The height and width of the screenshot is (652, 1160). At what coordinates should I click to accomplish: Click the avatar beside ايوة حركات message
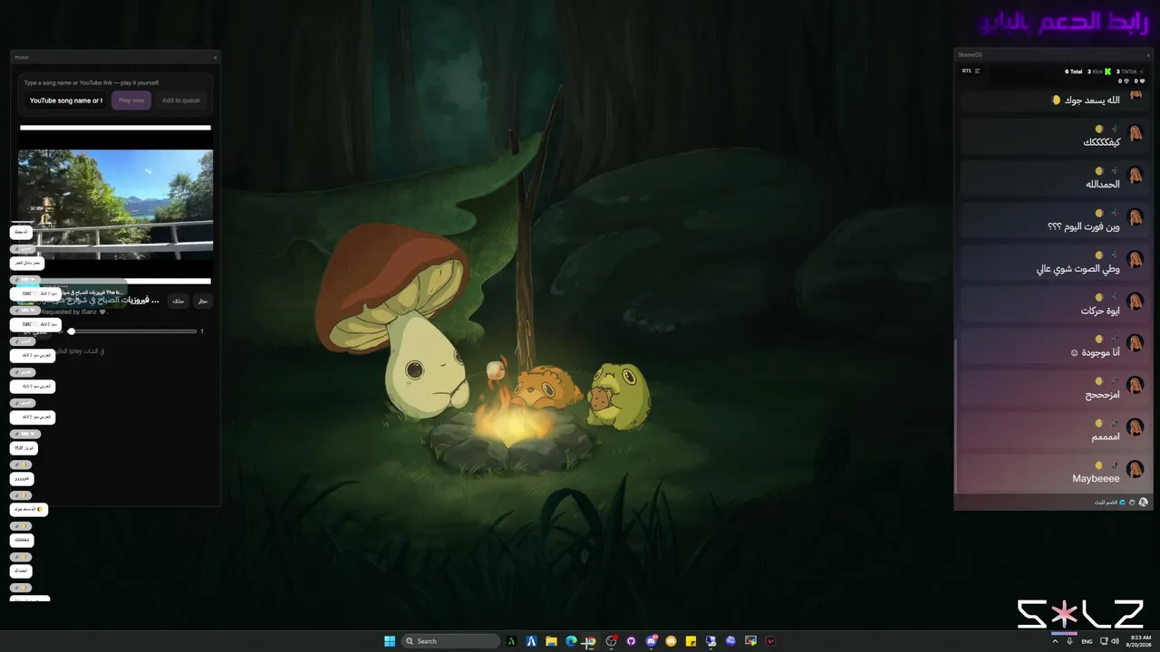click(x=1135, y=301)
